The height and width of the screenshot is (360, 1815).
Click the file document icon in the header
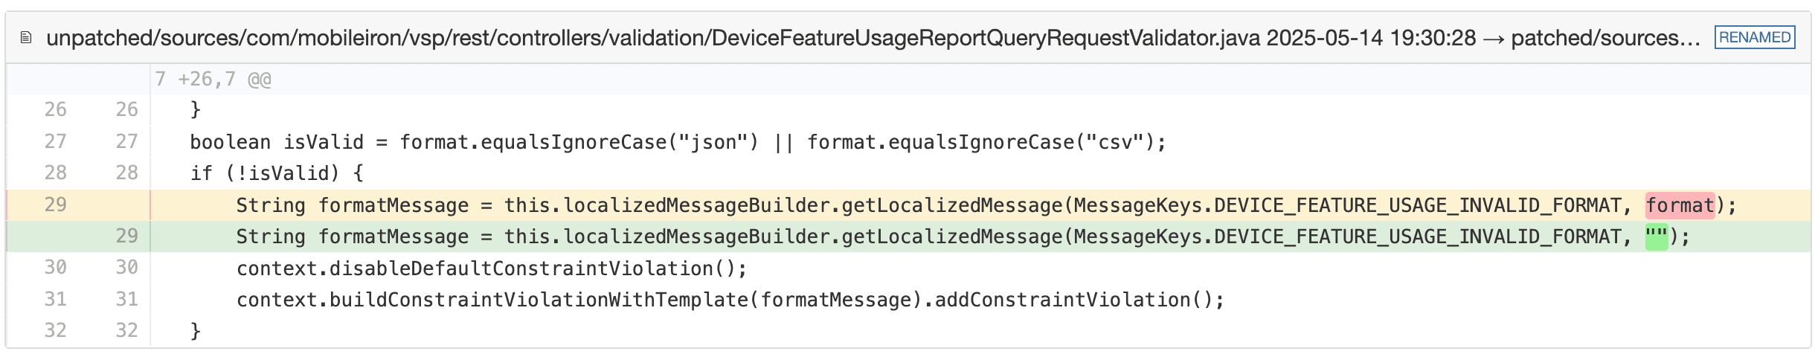coord(26,37)
